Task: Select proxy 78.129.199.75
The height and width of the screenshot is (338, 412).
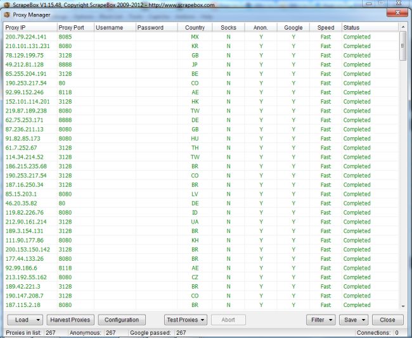Action: pos(202,55)
